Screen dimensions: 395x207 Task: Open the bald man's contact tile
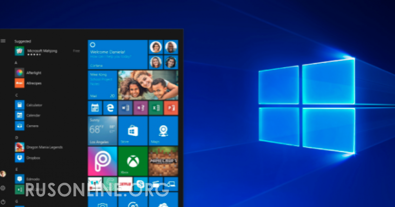(x=171, y=47)
